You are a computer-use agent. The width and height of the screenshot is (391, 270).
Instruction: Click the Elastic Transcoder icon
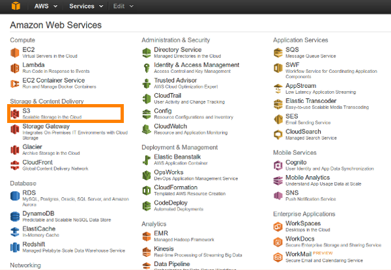coord(278,104)
